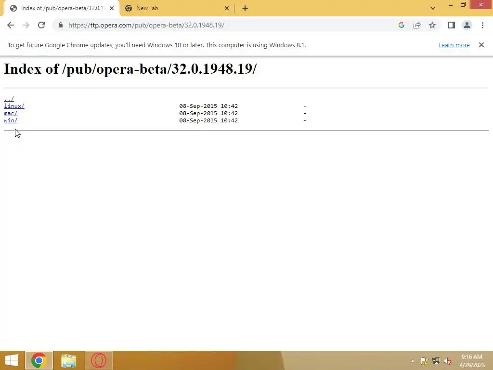
Task: Open the Learn more link
Action: [454, 45]
